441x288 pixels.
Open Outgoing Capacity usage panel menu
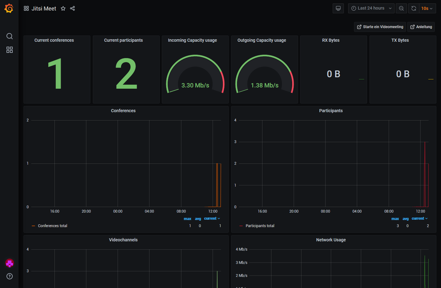click(262, 40)
